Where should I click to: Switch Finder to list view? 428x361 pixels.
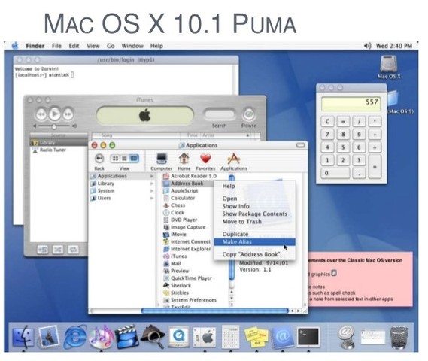click(x=124, y=158)
